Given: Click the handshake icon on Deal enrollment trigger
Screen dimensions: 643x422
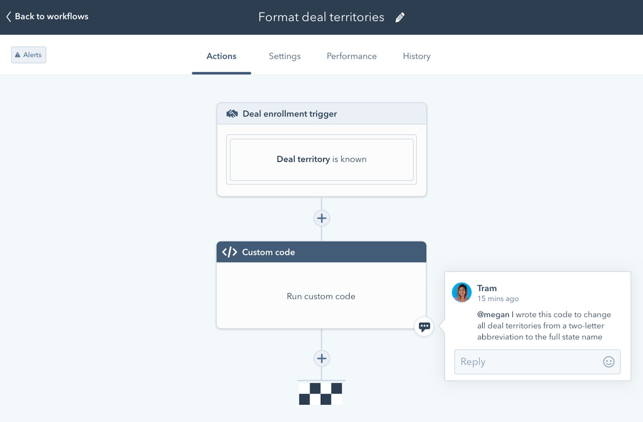Looking at the screenshot, I should coord(231,113).
